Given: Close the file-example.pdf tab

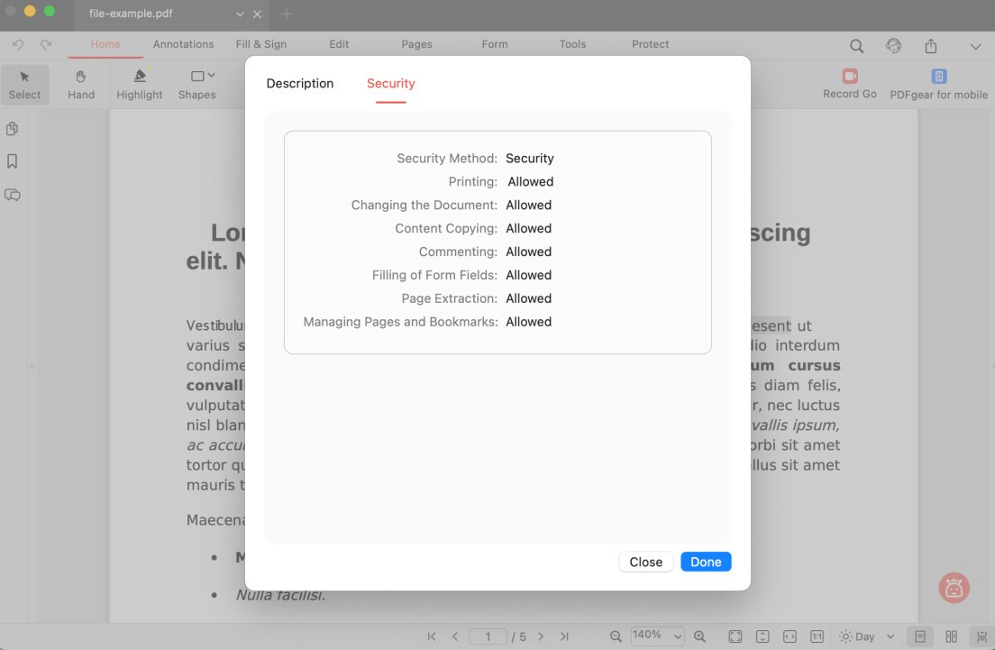Looking at the screenshot, I should [257, 14].
